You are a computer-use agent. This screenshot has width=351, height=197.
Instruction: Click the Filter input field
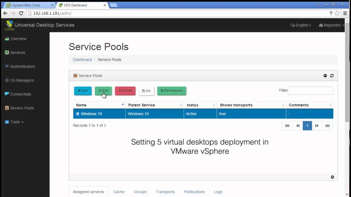click(311, 91)
